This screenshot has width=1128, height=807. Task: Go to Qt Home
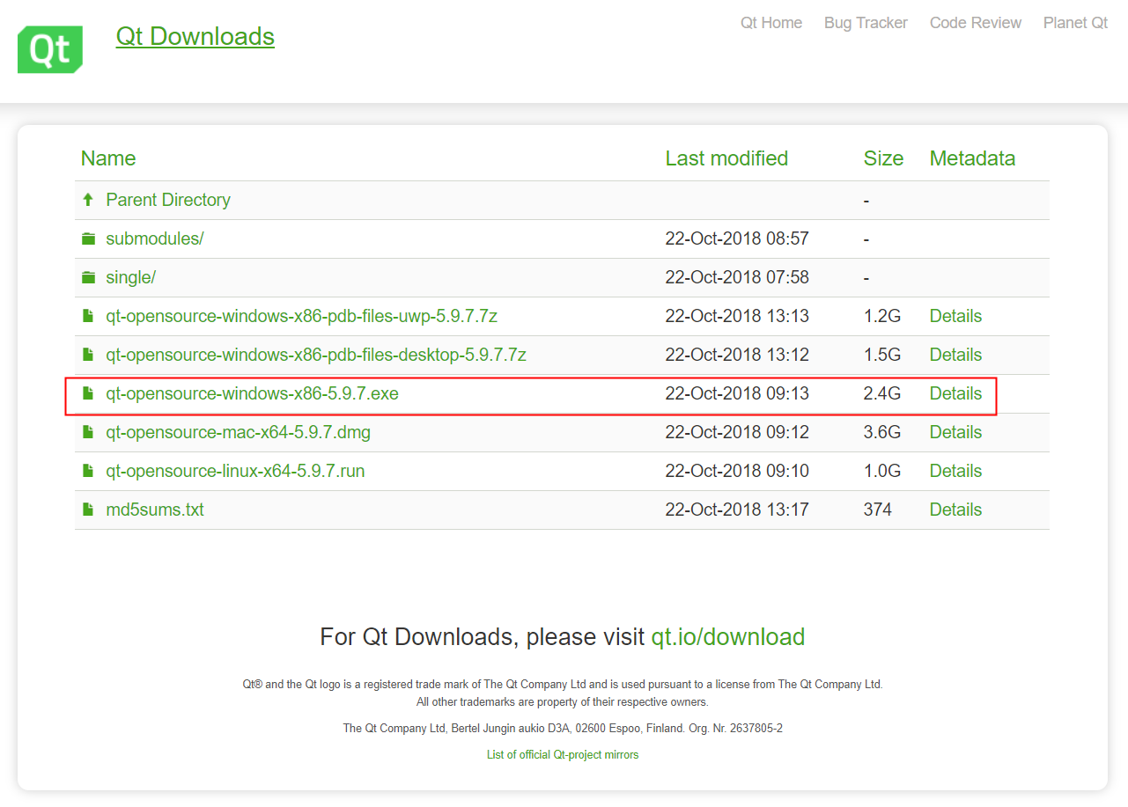(771, 23)
